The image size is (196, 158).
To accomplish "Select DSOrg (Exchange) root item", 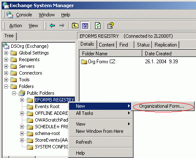I will tap(30, 46).
